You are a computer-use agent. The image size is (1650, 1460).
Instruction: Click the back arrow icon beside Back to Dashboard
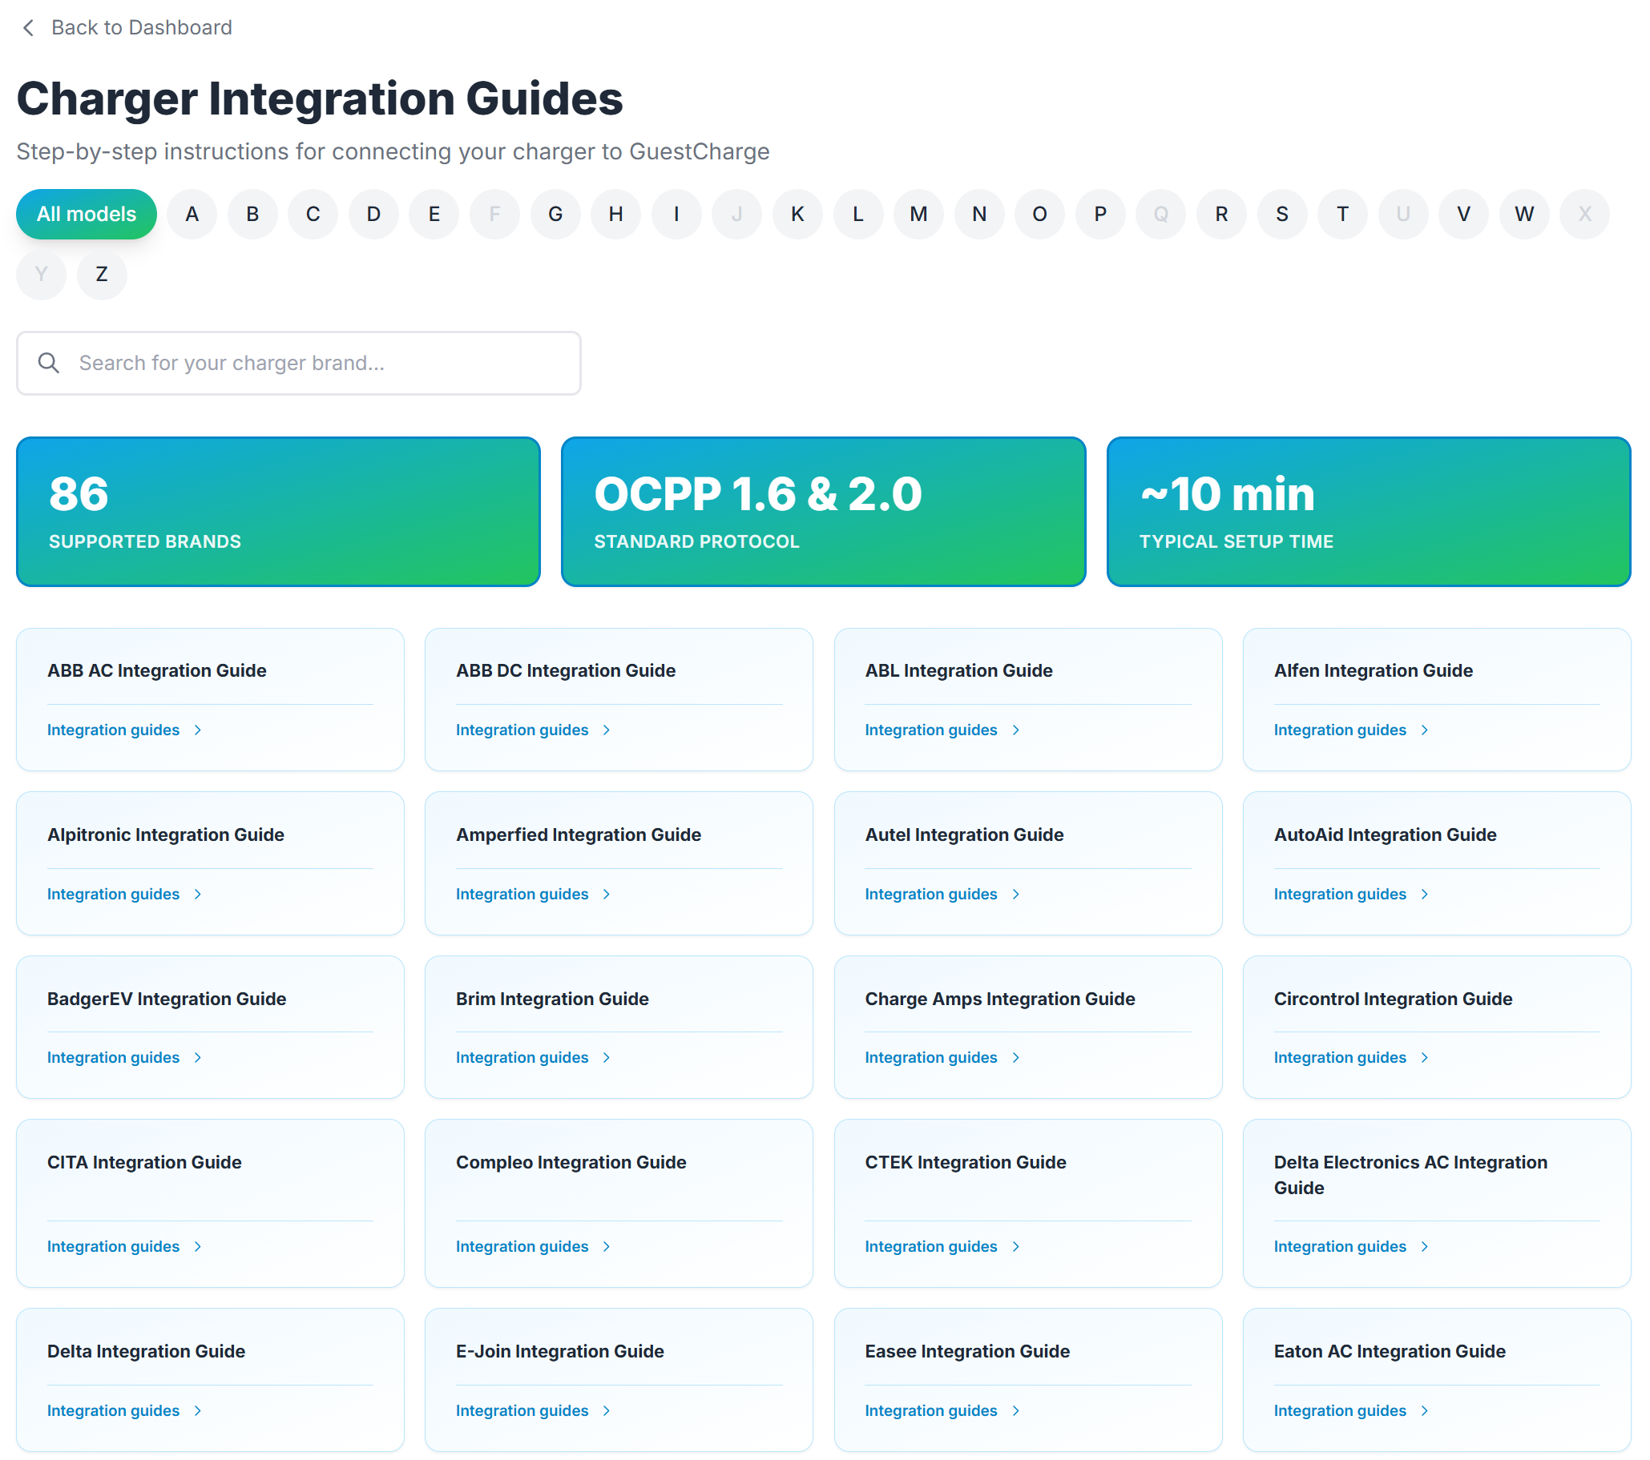[28, 28]
